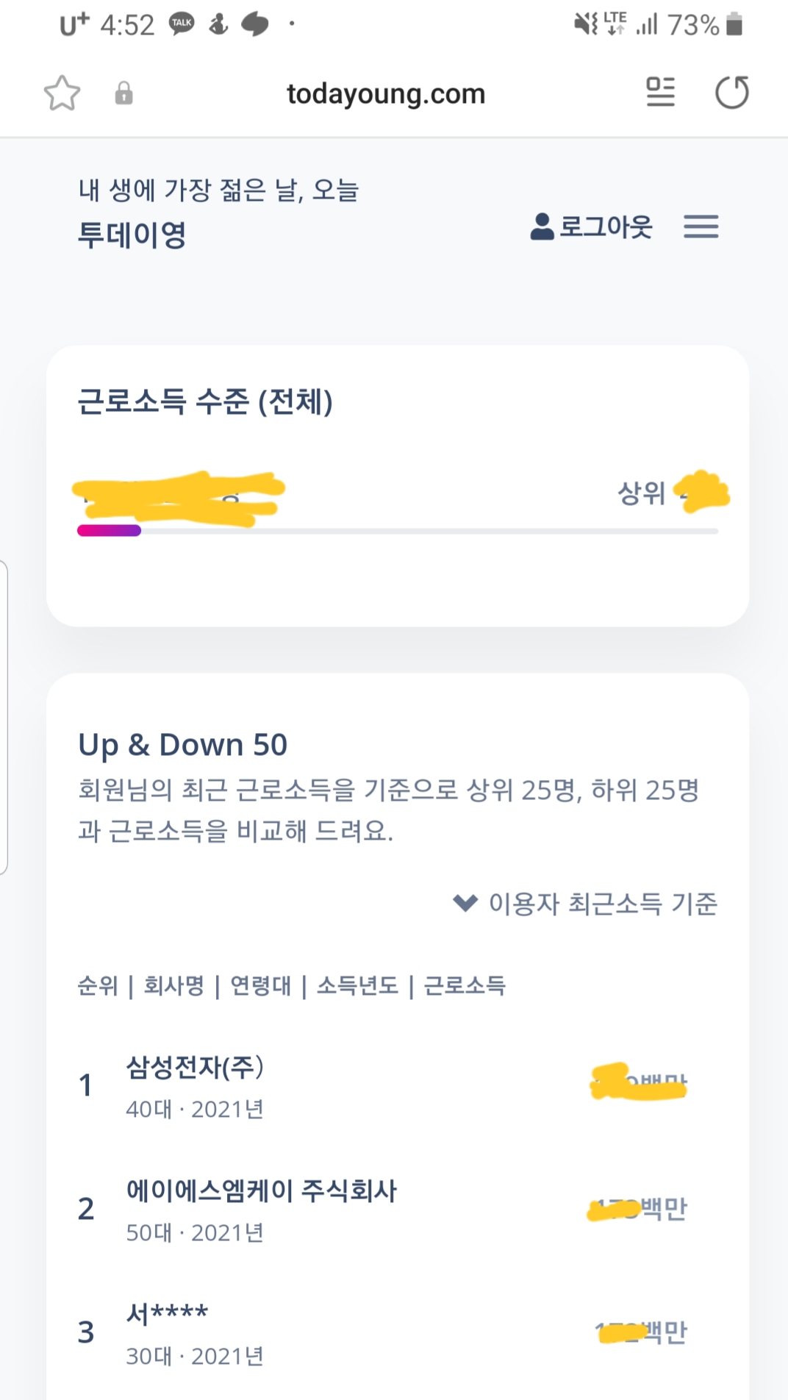788x1400 pixels.
Task: Open browser reader mode icon
Action: click(660, 93)
